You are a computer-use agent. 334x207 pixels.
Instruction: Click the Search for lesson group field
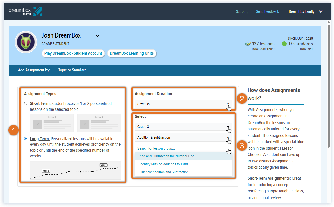click(183, 148)
